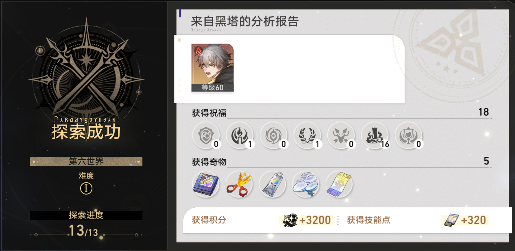Click the Elation trophy blessing icon
The image size is (515, 251).
point(409,135)
